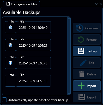Viewport: 103px width, 105px height.
Task: Click the backup list vertical scrollbar track
Action: pos(69,56)
